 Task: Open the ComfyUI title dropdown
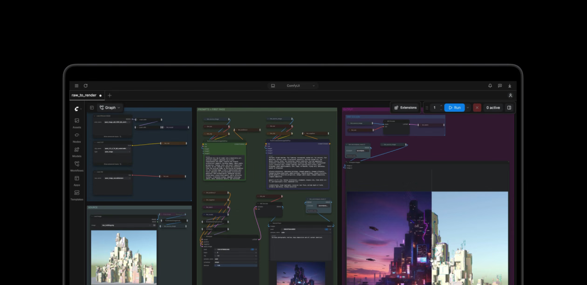pos(293,86)
